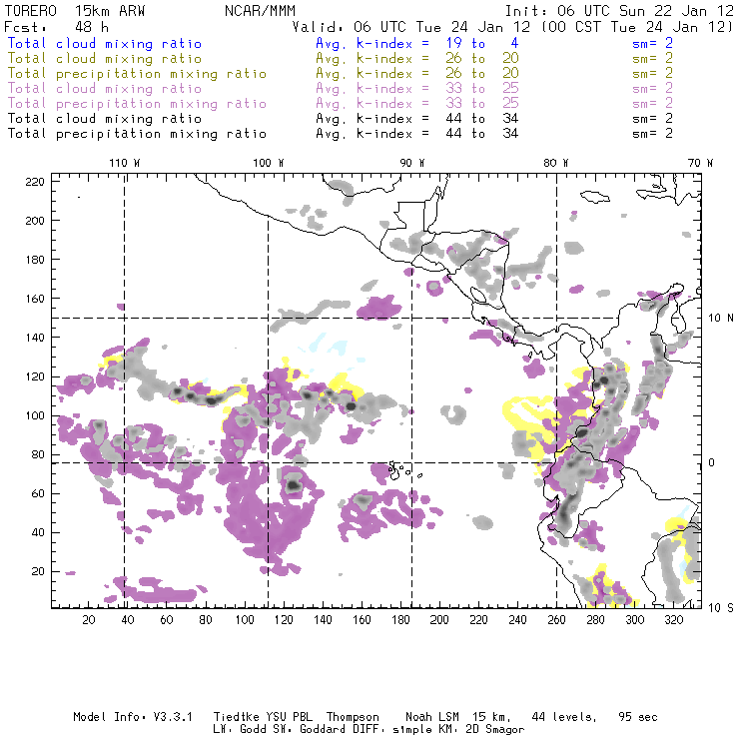
Task: Click the "Fcst: 48 h" forecast label
Action: coord(57,27)
